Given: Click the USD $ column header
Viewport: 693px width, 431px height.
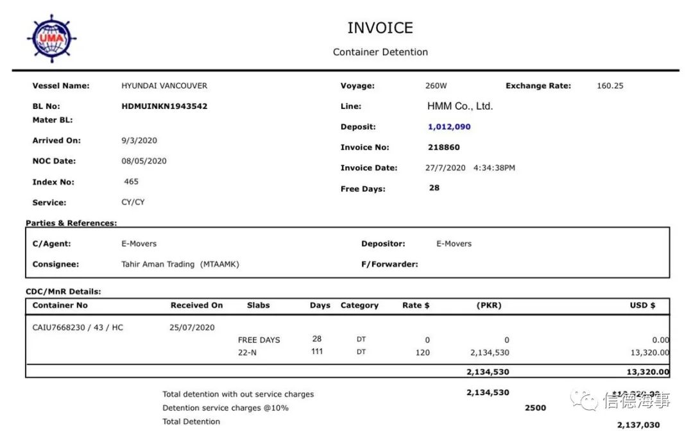Looking at the screenshot, I should coord(642,305).
